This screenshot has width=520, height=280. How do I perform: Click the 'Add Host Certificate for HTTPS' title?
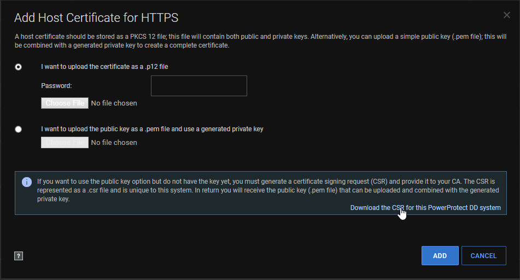tap(96, 17)
